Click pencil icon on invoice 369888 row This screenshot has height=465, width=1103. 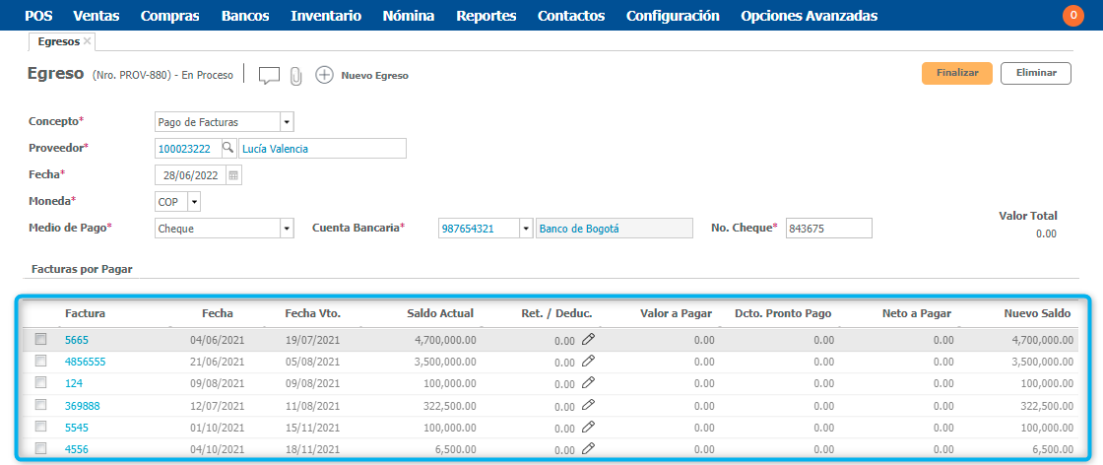click(x=588, y=405)
